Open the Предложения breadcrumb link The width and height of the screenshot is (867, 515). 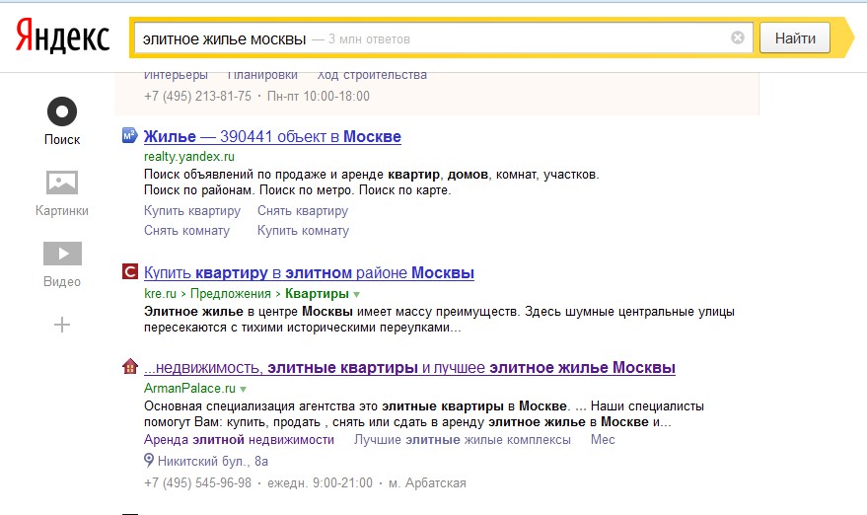(x=231, y=294)
